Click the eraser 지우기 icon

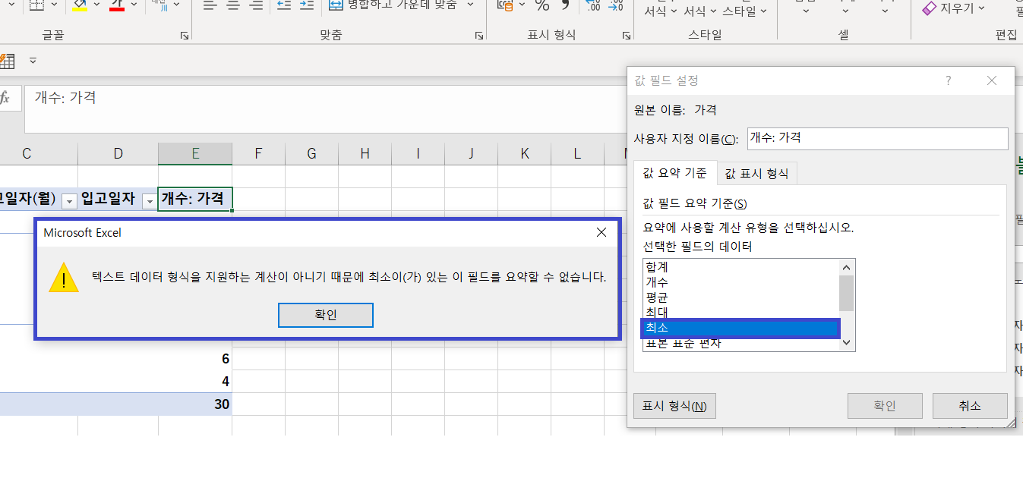click(930, 8)
